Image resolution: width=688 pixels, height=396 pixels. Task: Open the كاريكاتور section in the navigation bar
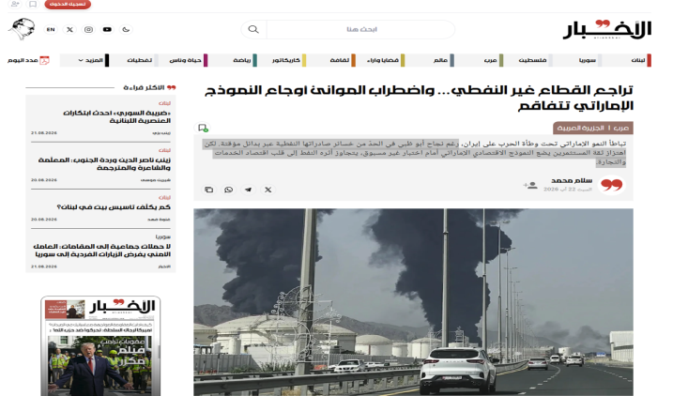point(286,60)
